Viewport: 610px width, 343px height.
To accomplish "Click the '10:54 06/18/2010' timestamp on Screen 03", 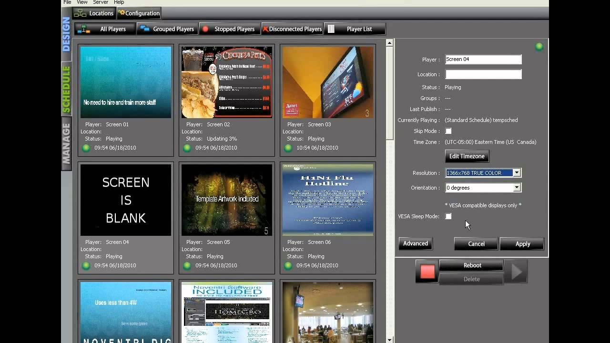I will point(317,148).
